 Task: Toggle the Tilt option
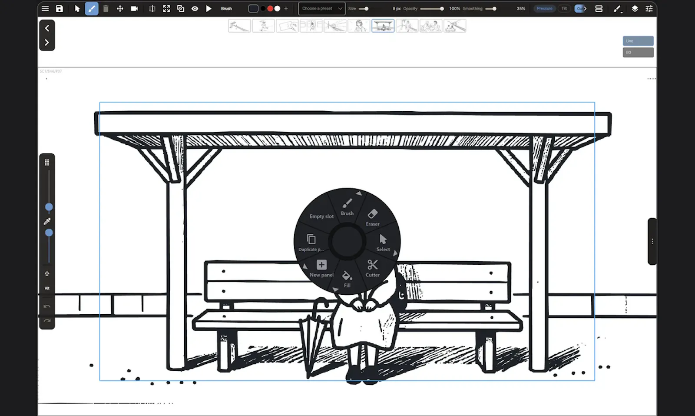(x=564, y=9)
